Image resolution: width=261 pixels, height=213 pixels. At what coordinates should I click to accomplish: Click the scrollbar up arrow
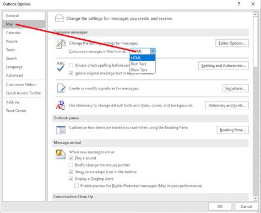[255, 14]
